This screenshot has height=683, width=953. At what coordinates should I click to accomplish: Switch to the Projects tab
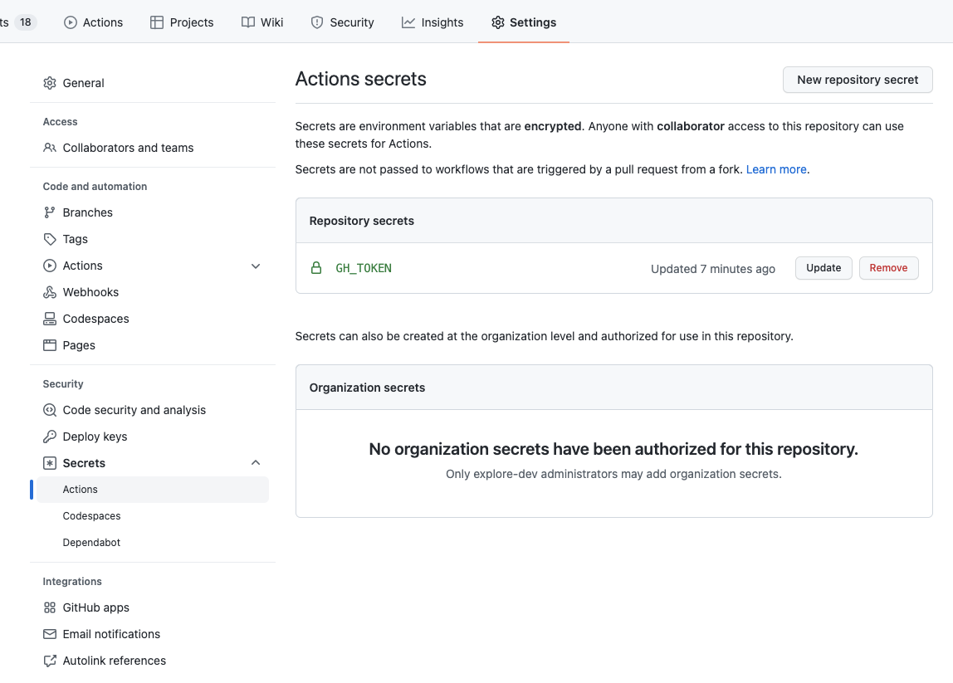[183, 22]
